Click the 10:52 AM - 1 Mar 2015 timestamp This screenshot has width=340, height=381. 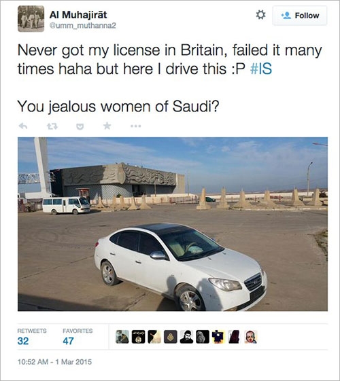tap(54, 362)
